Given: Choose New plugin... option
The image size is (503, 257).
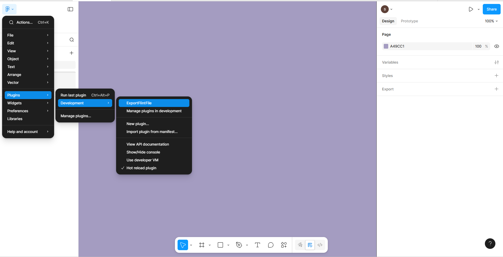Looking at the screenshot, I should [154, 124].
